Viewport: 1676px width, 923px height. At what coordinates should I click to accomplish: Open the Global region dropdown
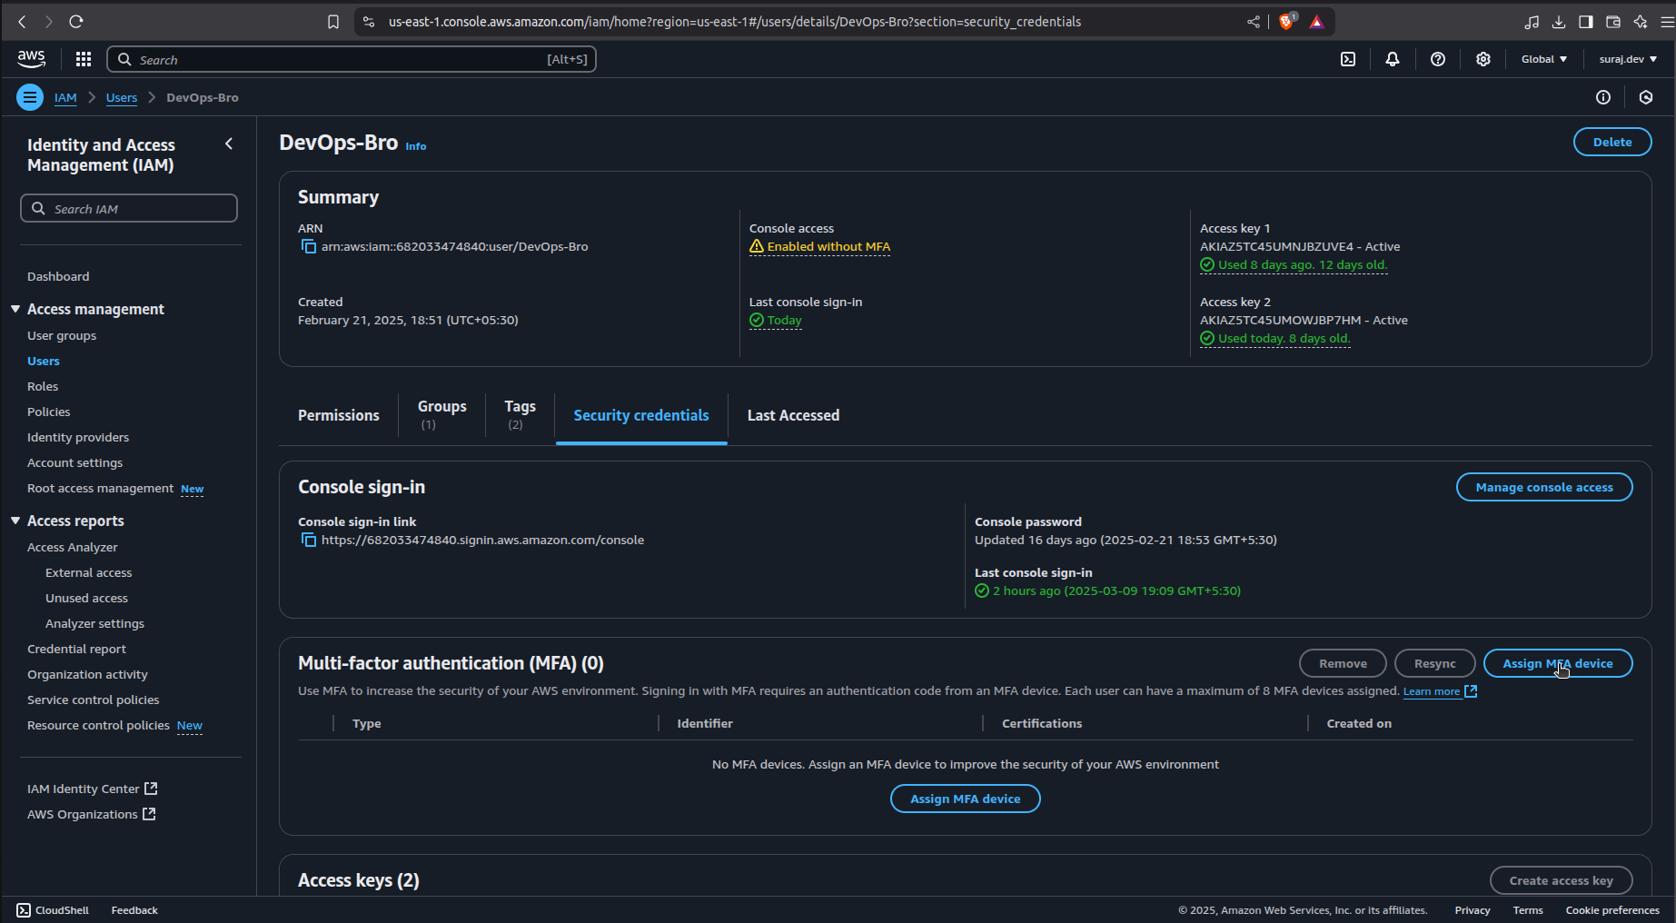(1544, 59)
